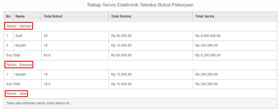Click the No column header
Image resolution: width=279 pixels, height=110 pixels.
[8, 17]
